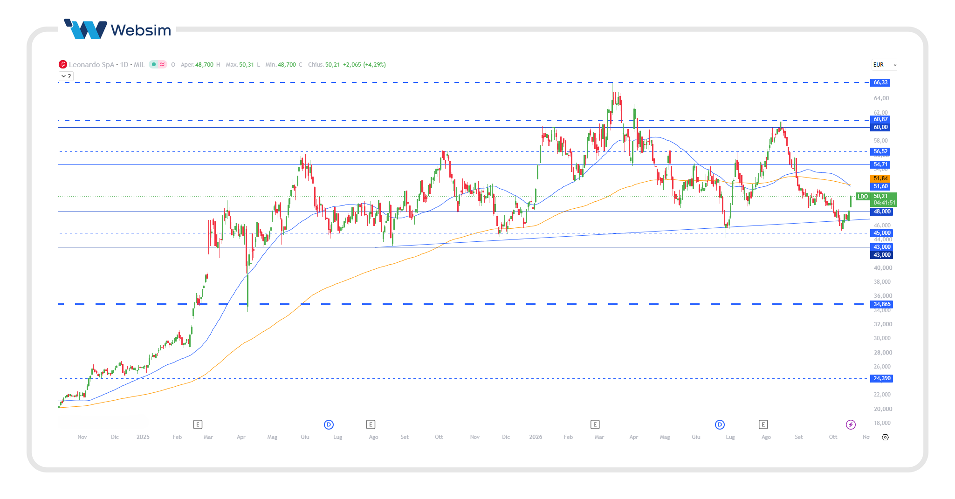Select the 60,87 price level label
This screenshot has height=499, width=955.
(880, 119)
